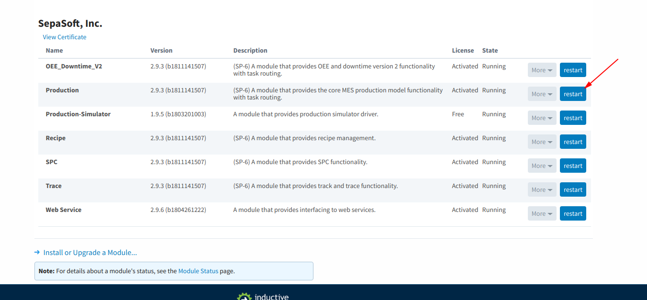Click the Inductive Automation gear logo in footer
The height and width of the screenshot is (300, 647).
coord(244,296)
